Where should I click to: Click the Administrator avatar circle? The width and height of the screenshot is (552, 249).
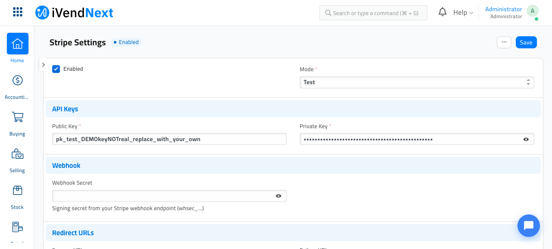click(533, 11)
